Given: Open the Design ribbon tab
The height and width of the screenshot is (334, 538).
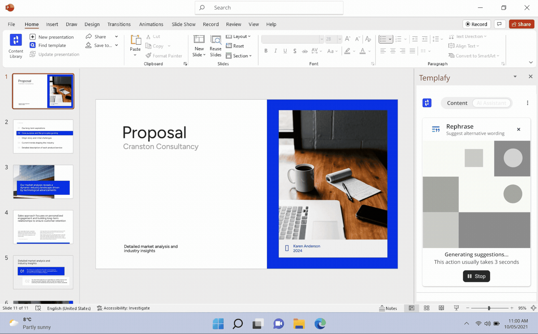Looking at the screenshot, I should click(x=92, y=24).
